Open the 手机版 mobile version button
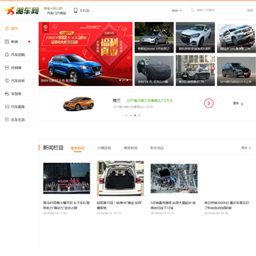The height and width of the screenshot is (256, 256). [81, 11]
